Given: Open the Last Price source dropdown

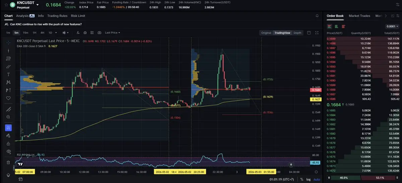Looking at the screenshot, I should coord(113,33).
